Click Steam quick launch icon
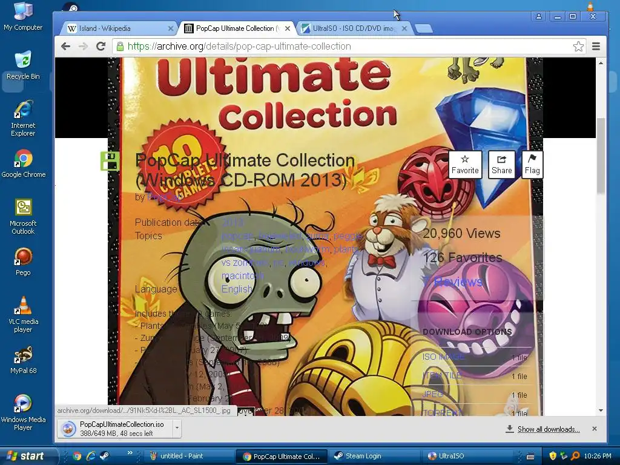The width and height of the screenshot is (620, 465). pyautogui.click(x=104, y=456)
